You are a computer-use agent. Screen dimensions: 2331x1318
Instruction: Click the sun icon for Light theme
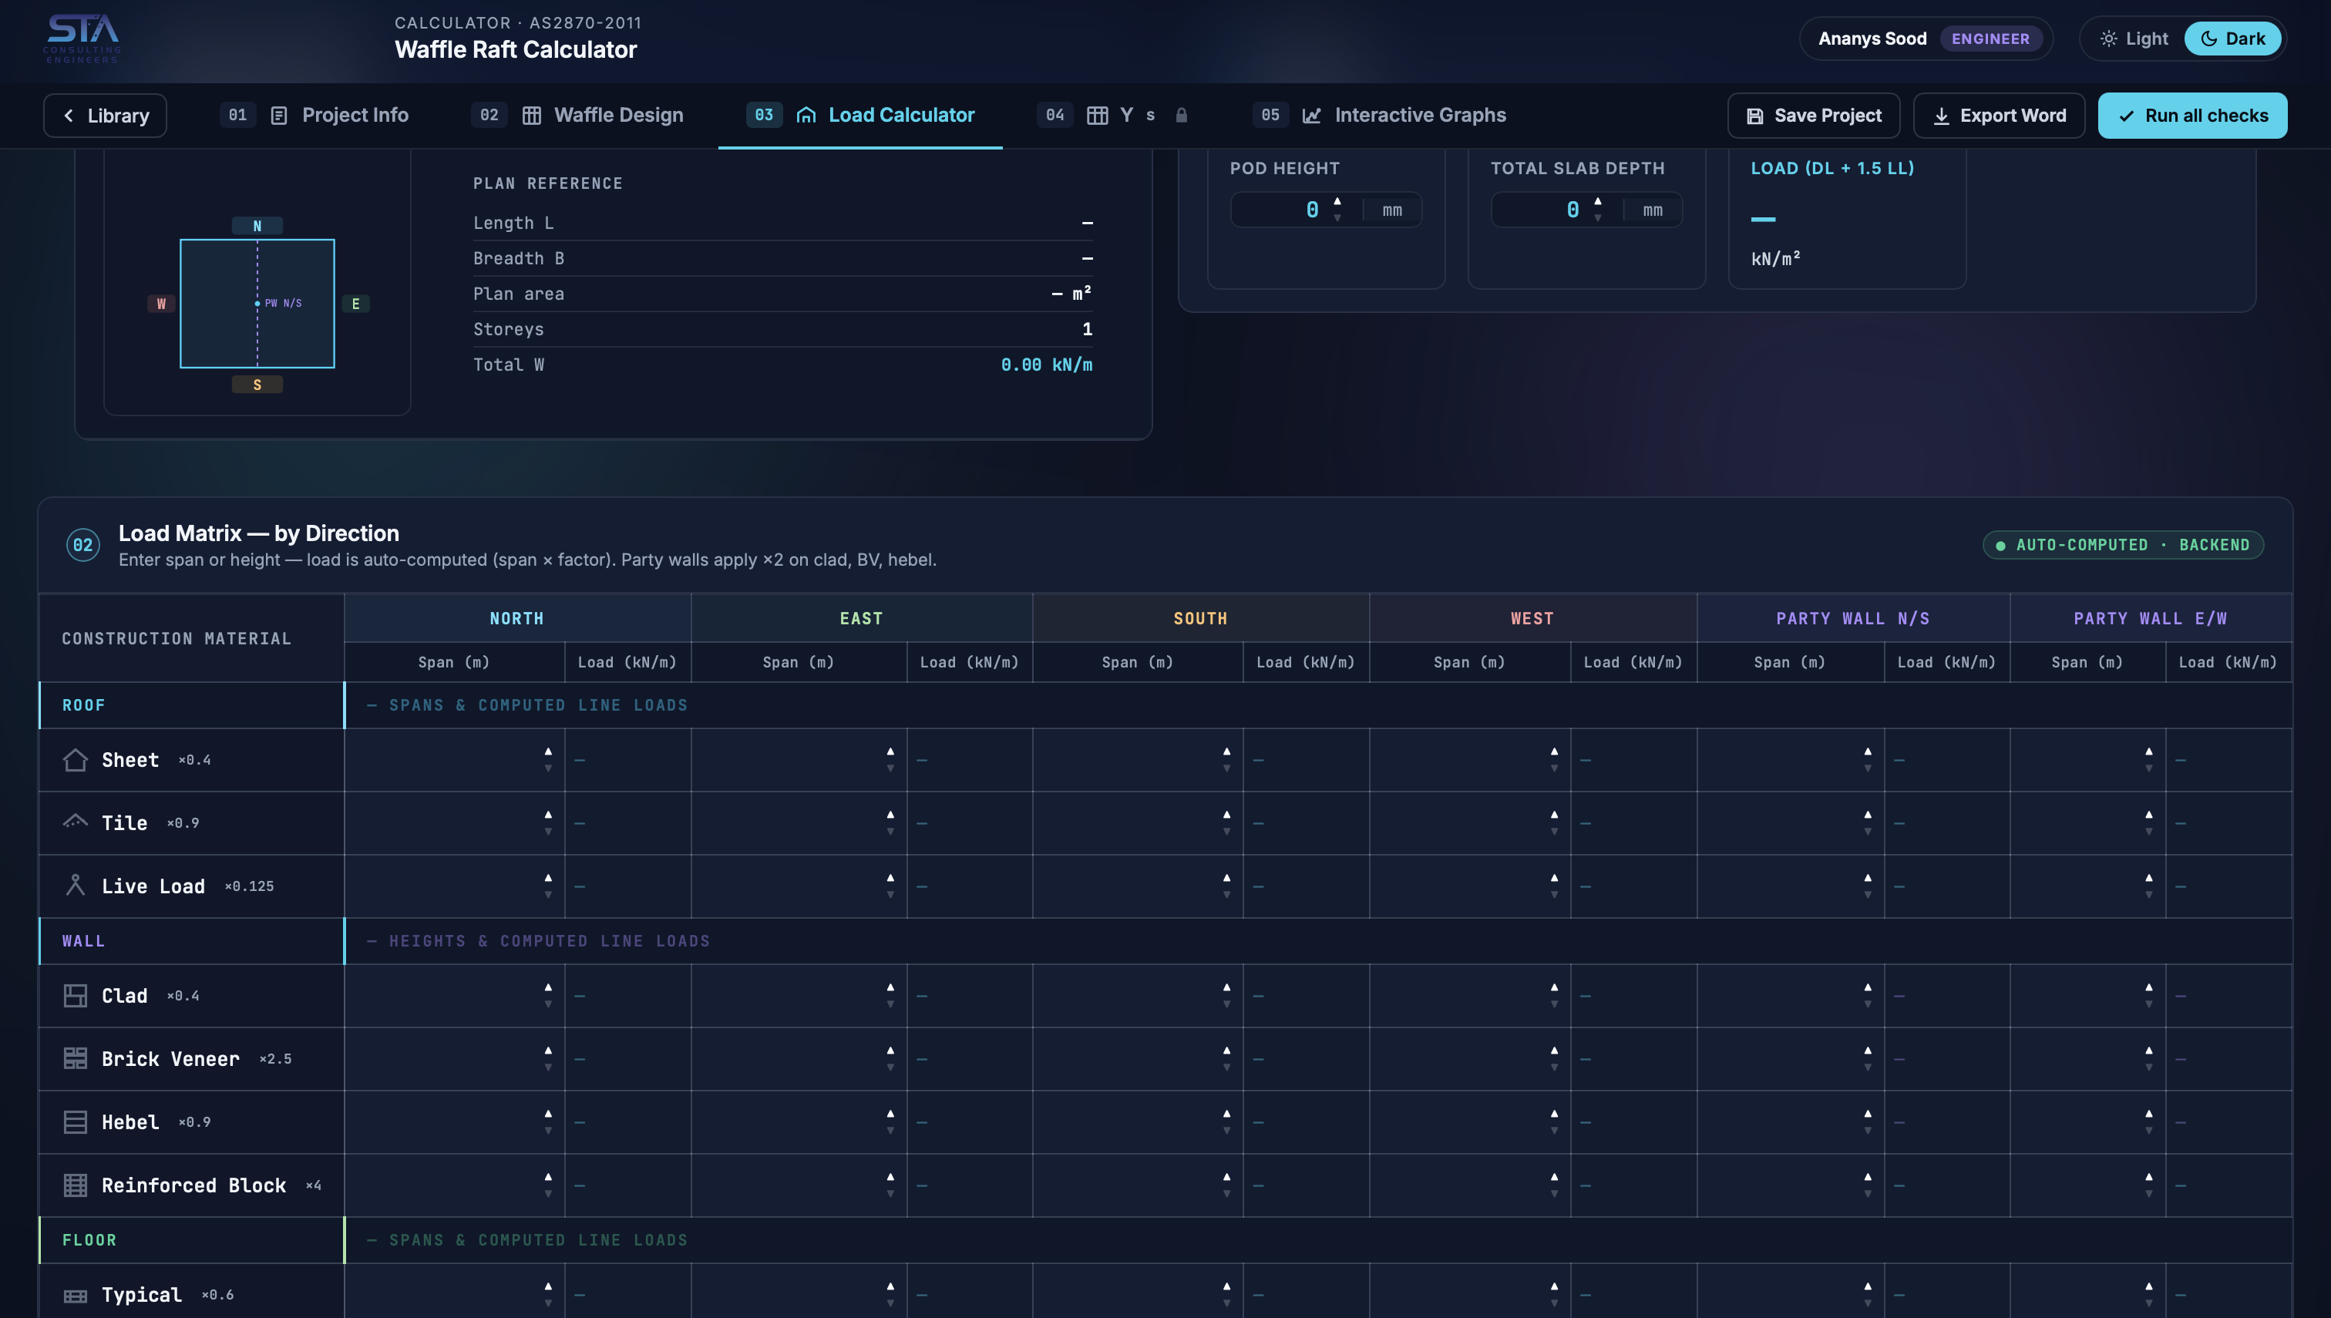(x=2108, y=39)
